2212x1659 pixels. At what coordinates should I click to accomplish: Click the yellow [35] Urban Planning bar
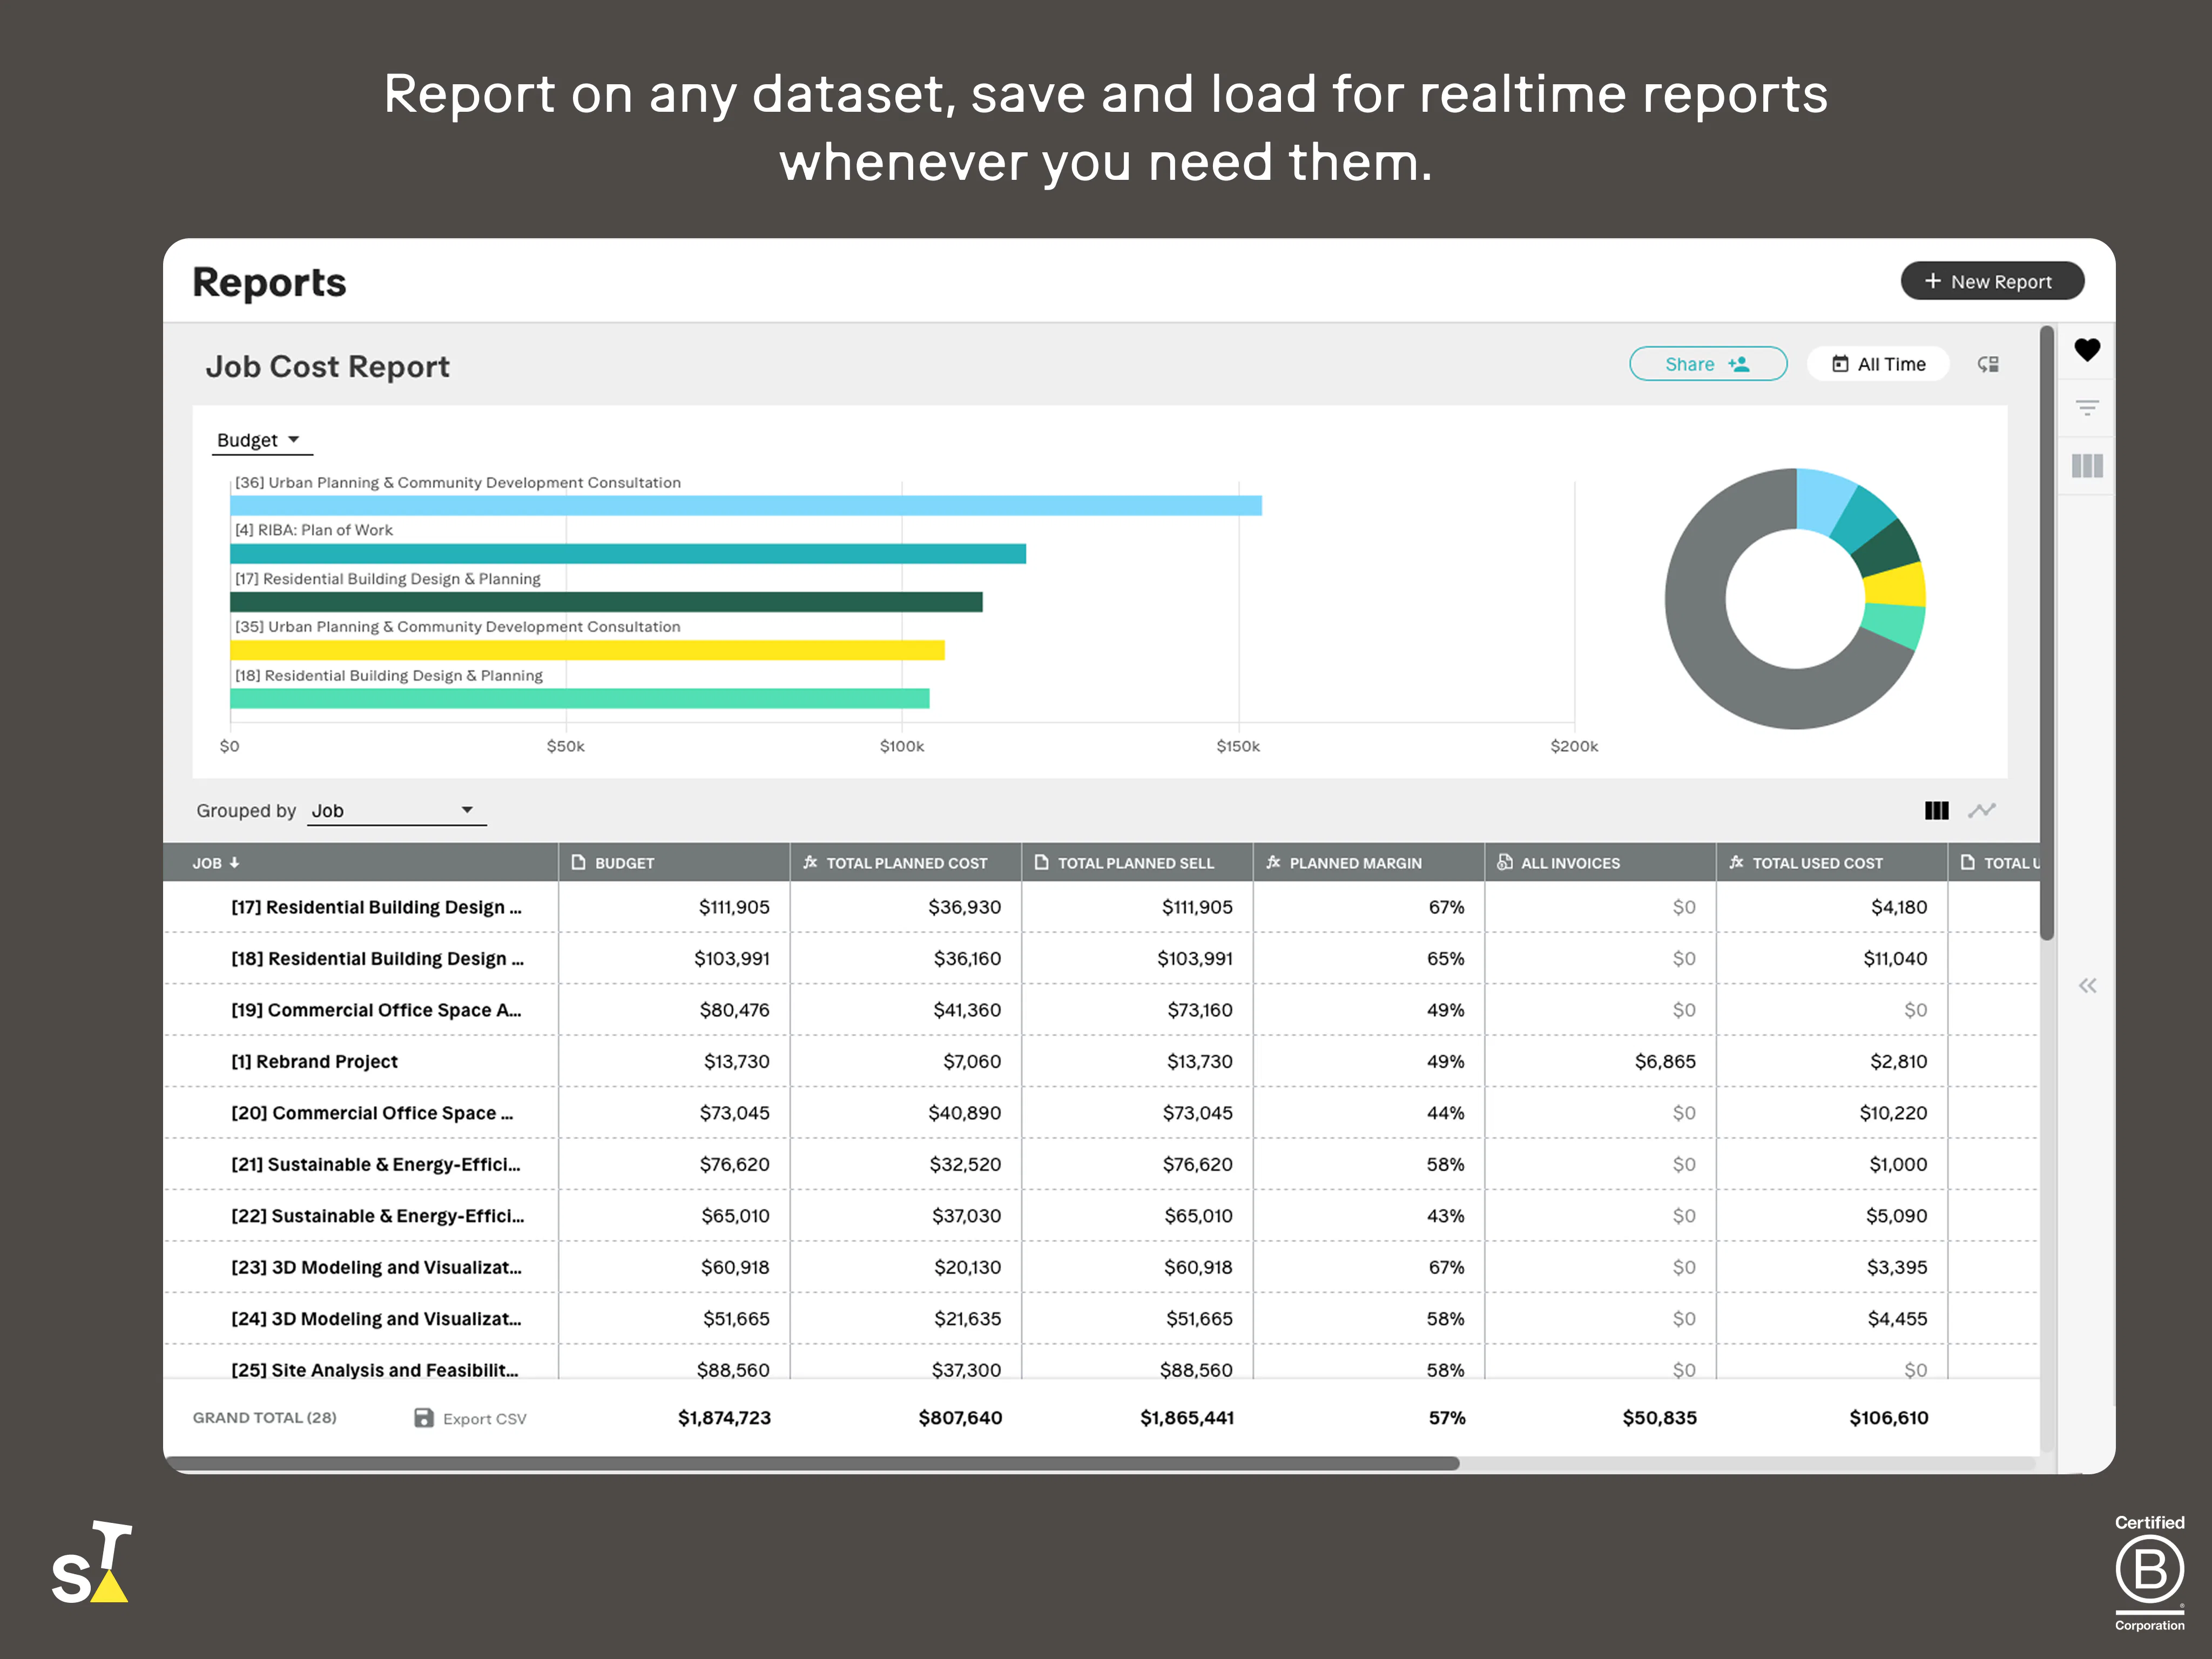tap(587, 651)
